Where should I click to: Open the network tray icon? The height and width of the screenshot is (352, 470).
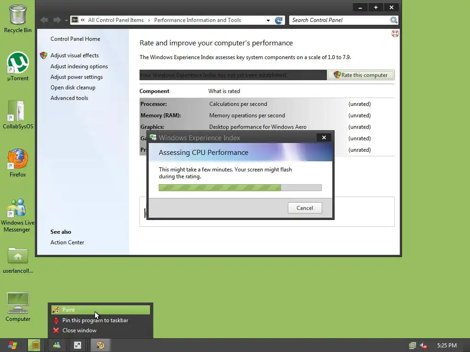413,346
